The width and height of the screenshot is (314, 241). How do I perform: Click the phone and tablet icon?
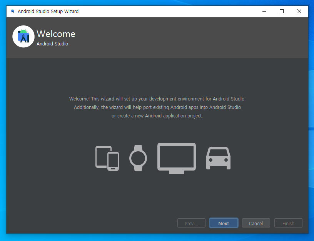click(x=107, y=158)
